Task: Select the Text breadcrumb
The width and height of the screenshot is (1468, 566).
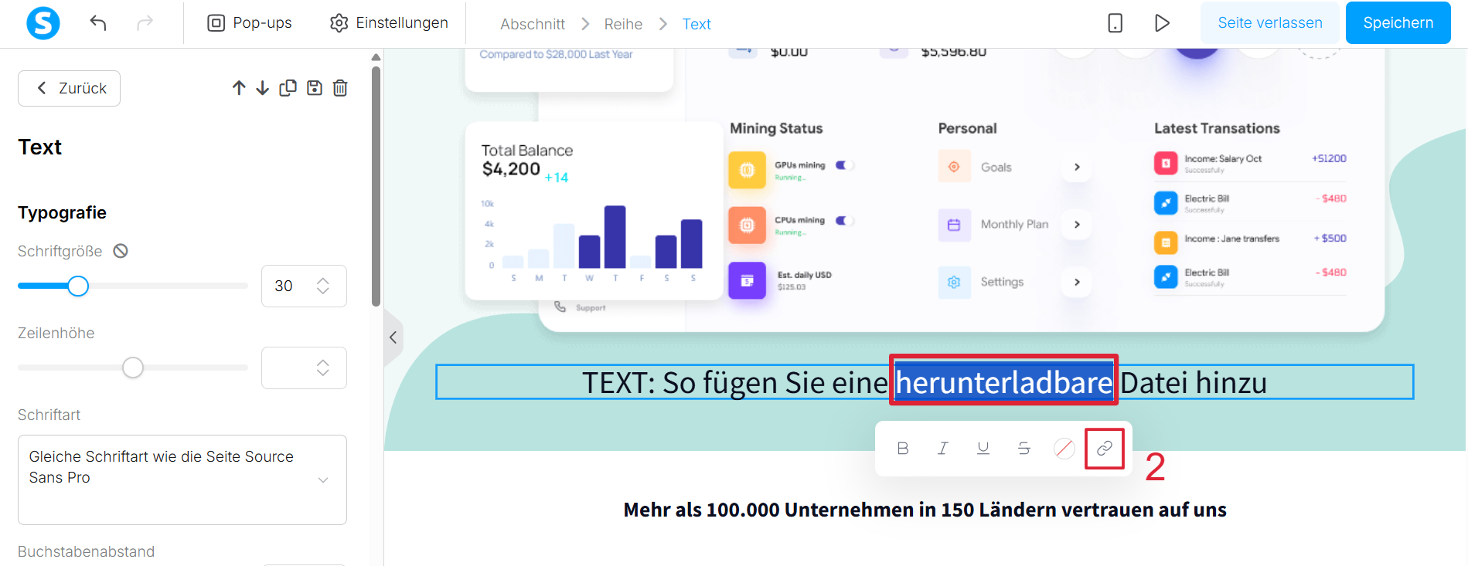Action: coord(697,24)
